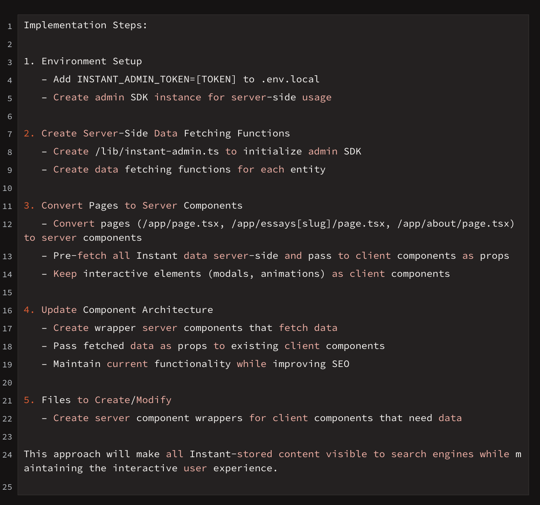540x505 pixels.
Task: Click 'Component Architecture' in step 4 heading
Action: [x=148, y=310]
